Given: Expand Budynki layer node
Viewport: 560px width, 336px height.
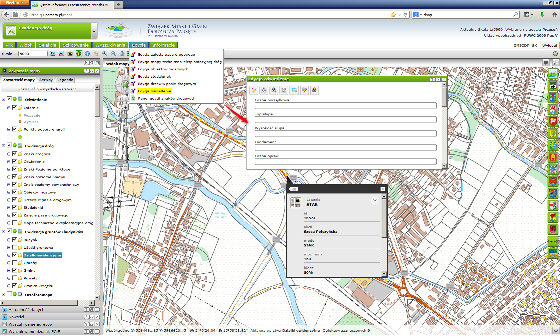Looking at the screenshot, I should pos(9,240).
